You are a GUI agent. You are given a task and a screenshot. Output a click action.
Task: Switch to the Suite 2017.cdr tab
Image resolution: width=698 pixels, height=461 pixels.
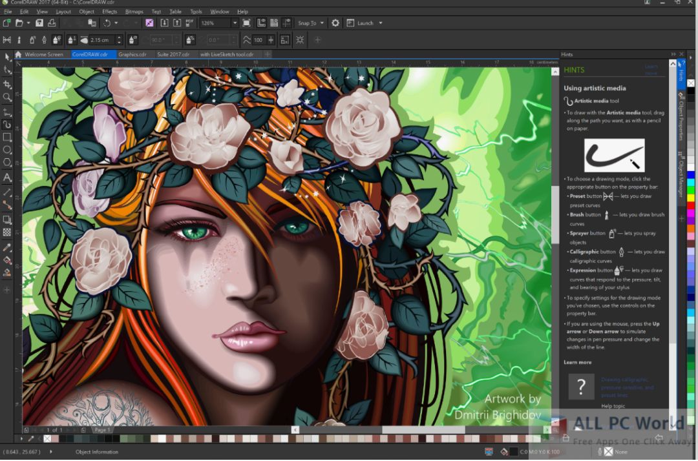[x=173, y=54]
